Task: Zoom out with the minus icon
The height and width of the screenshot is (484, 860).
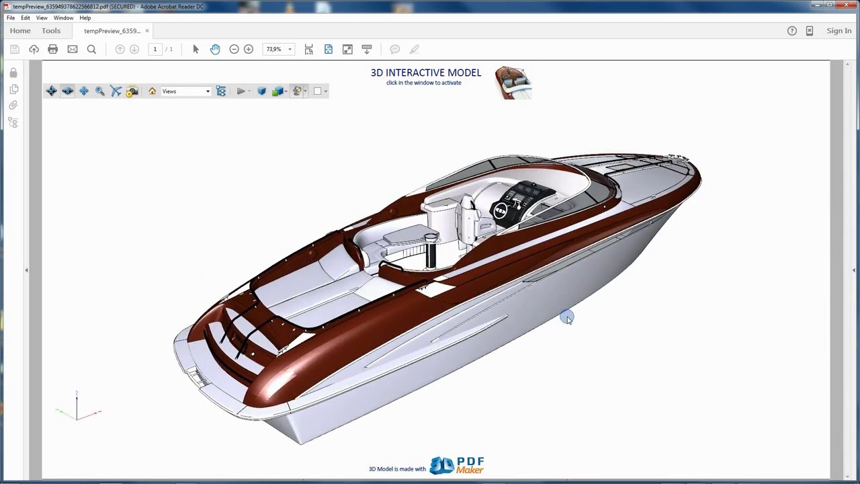Action: click(234, 49)
